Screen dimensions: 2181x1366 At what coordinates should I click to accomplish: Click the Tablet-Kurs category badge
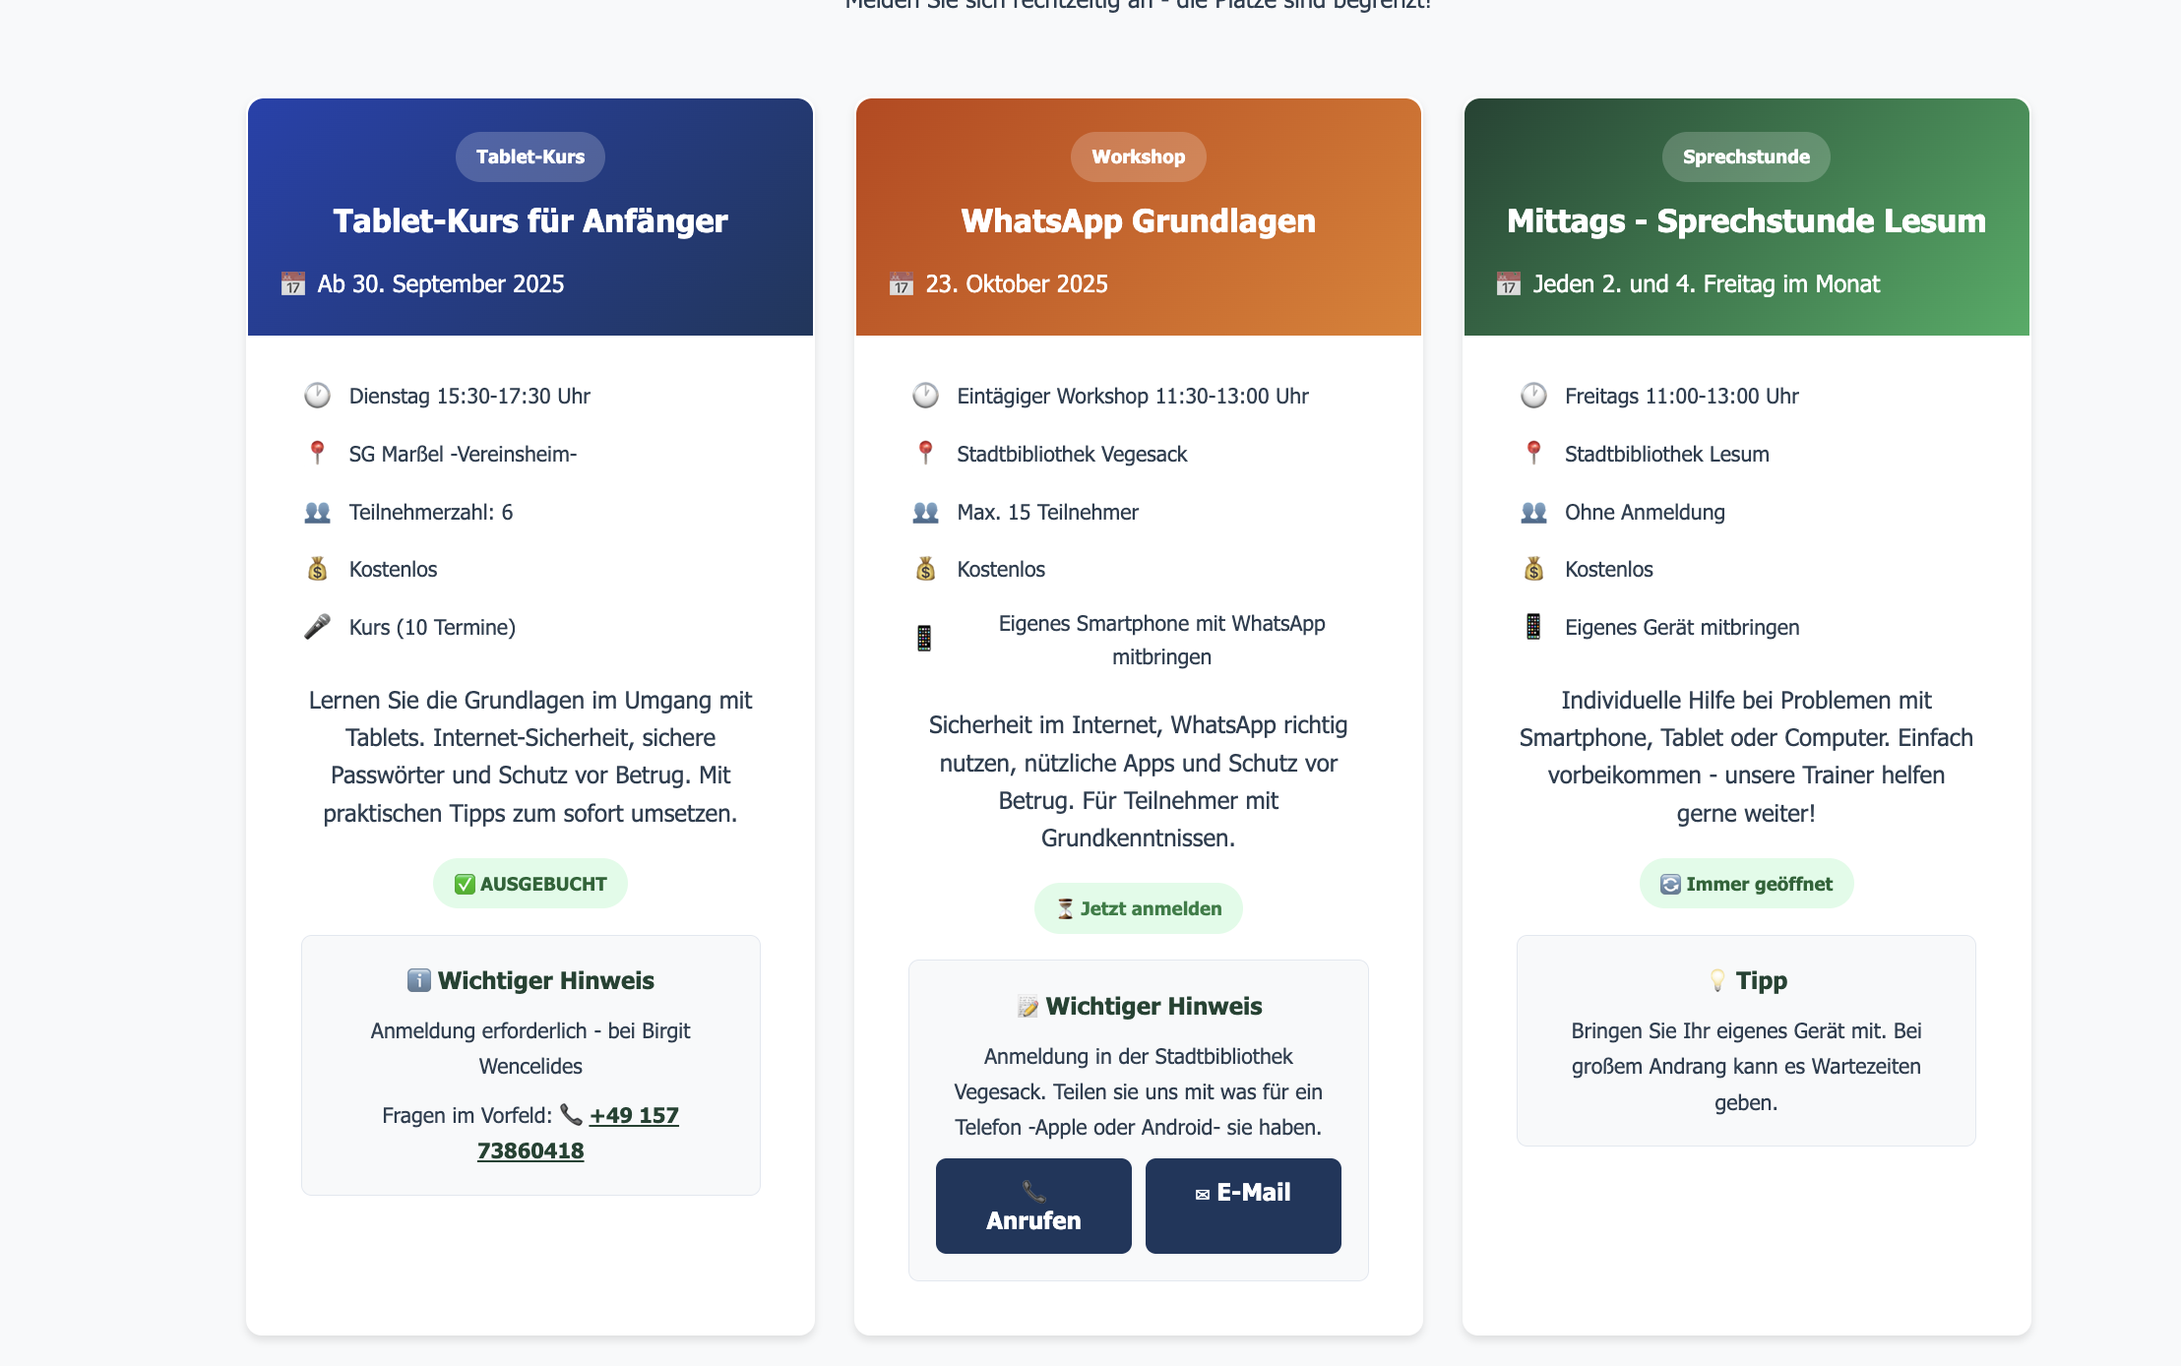click(530, 156)
